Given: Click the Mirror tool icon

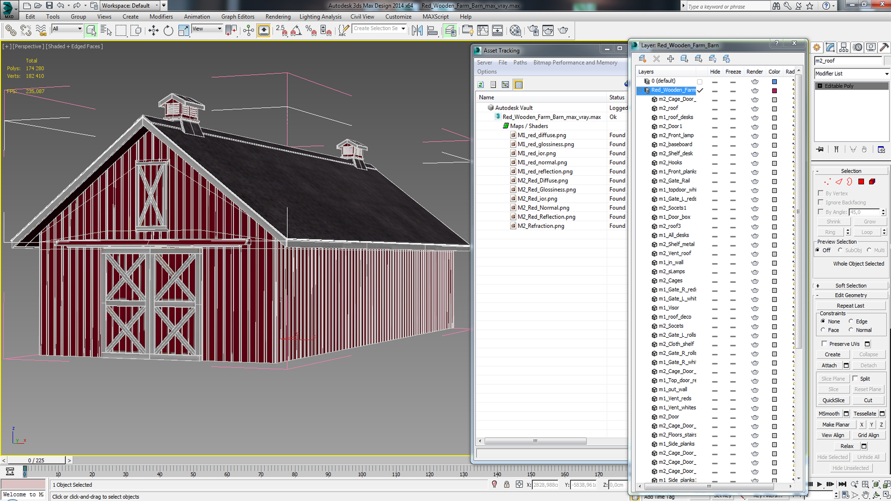Looking at the screenshot, I should pyautogui.click(x=417, y=31).
